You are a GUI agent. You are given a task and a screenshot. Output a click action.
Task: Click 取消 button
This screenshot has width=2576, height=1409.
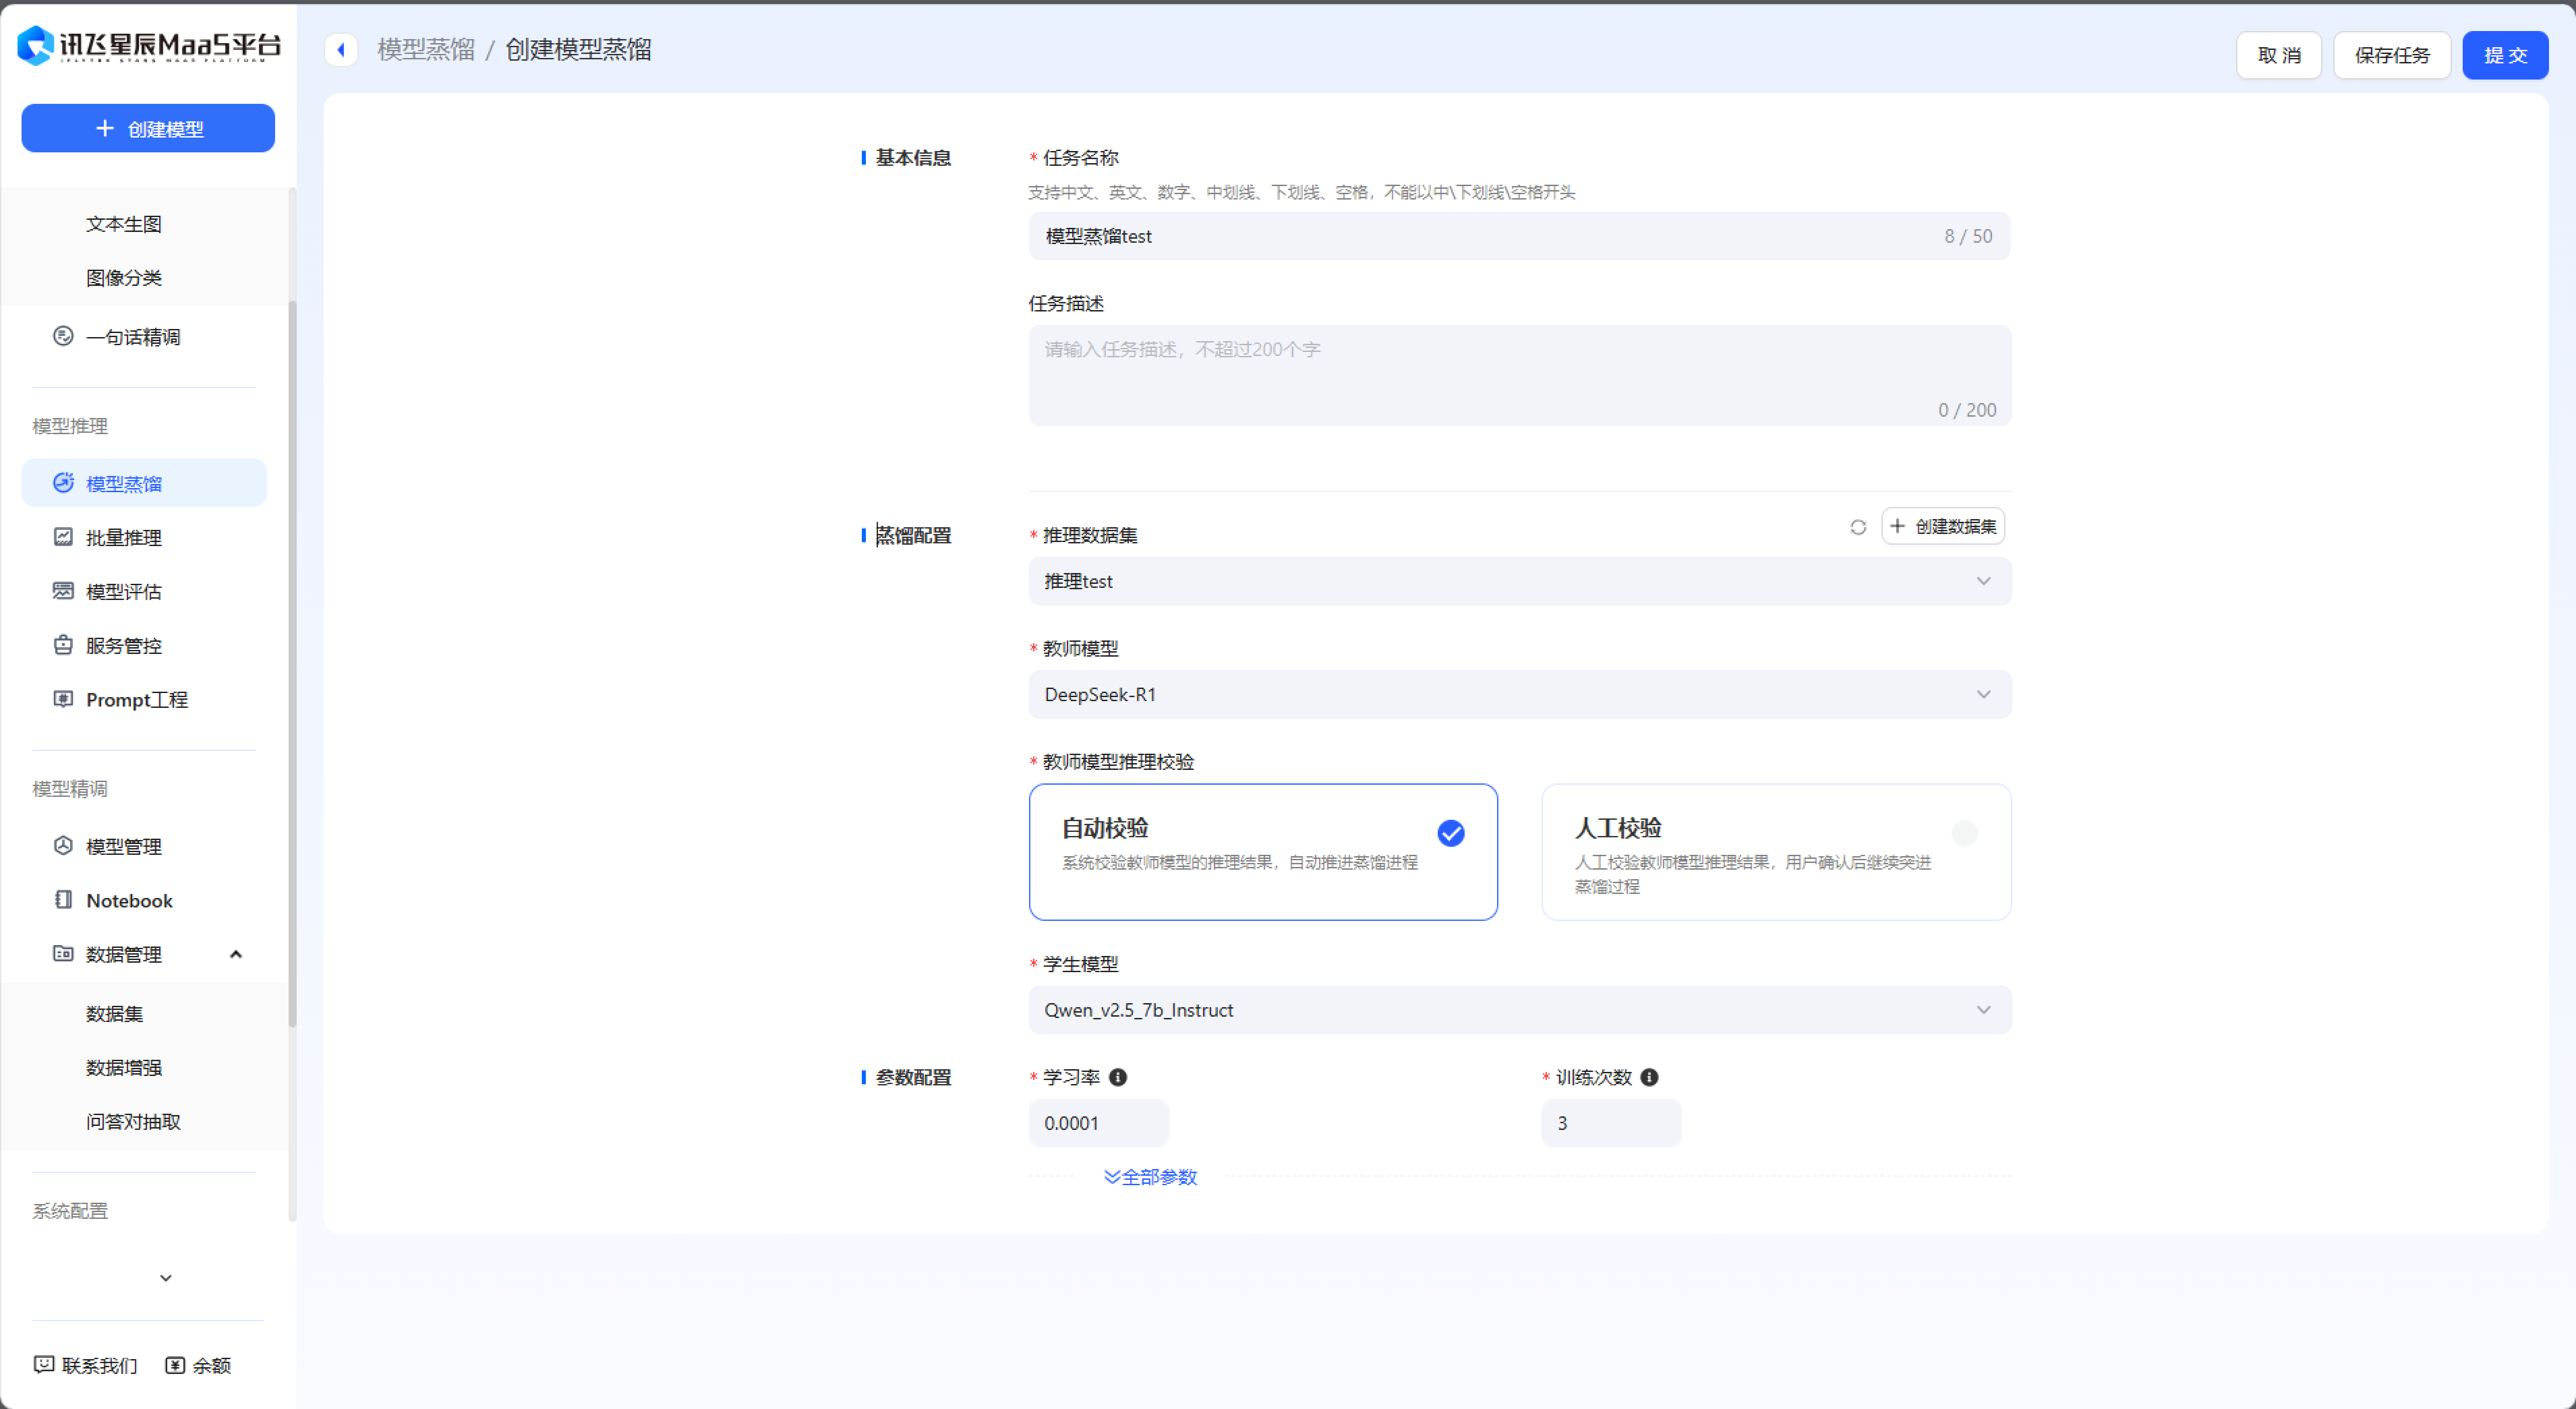(x=2279, y=55)
